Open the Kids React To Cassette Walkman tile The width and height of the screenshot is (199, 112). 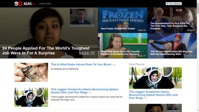click(x=123, y=46)
